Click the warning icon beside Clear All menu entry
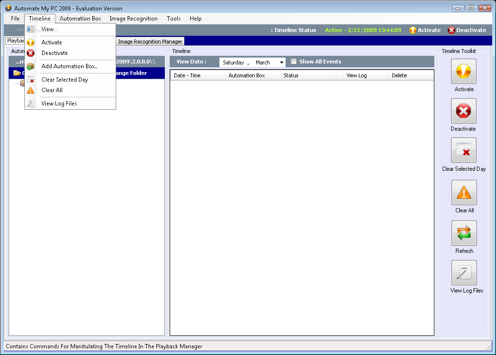 point(31,90)
